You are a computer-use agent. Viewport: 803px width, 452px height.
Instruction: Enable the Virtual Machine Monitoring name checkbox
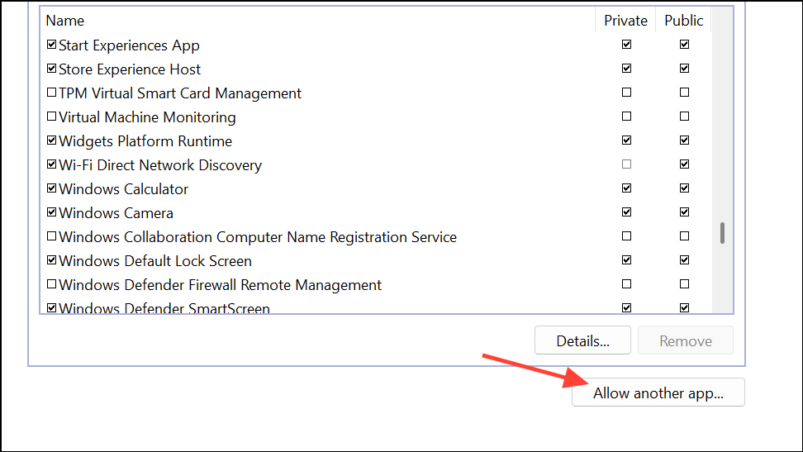coord(51,117)
